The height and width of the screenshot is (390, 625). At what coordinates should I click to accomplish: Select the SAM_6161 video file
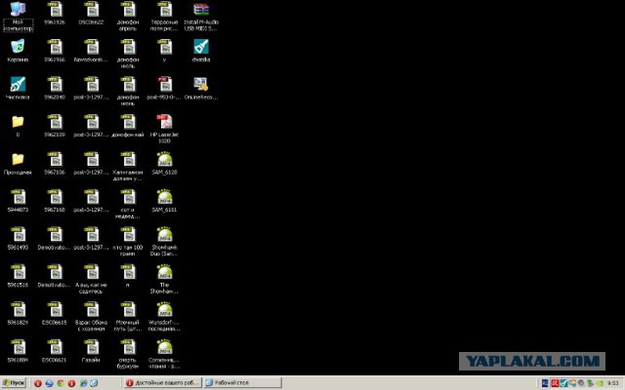pyautogui.click(x=164, y=201)
